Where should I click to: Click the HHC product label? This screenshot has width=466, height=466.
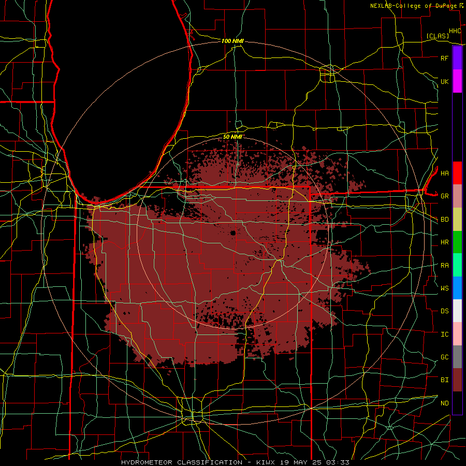pos(455,31)
